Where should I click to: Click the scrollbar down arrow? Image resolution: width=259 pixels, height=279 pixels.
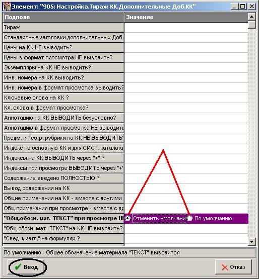tap(251, 242)
